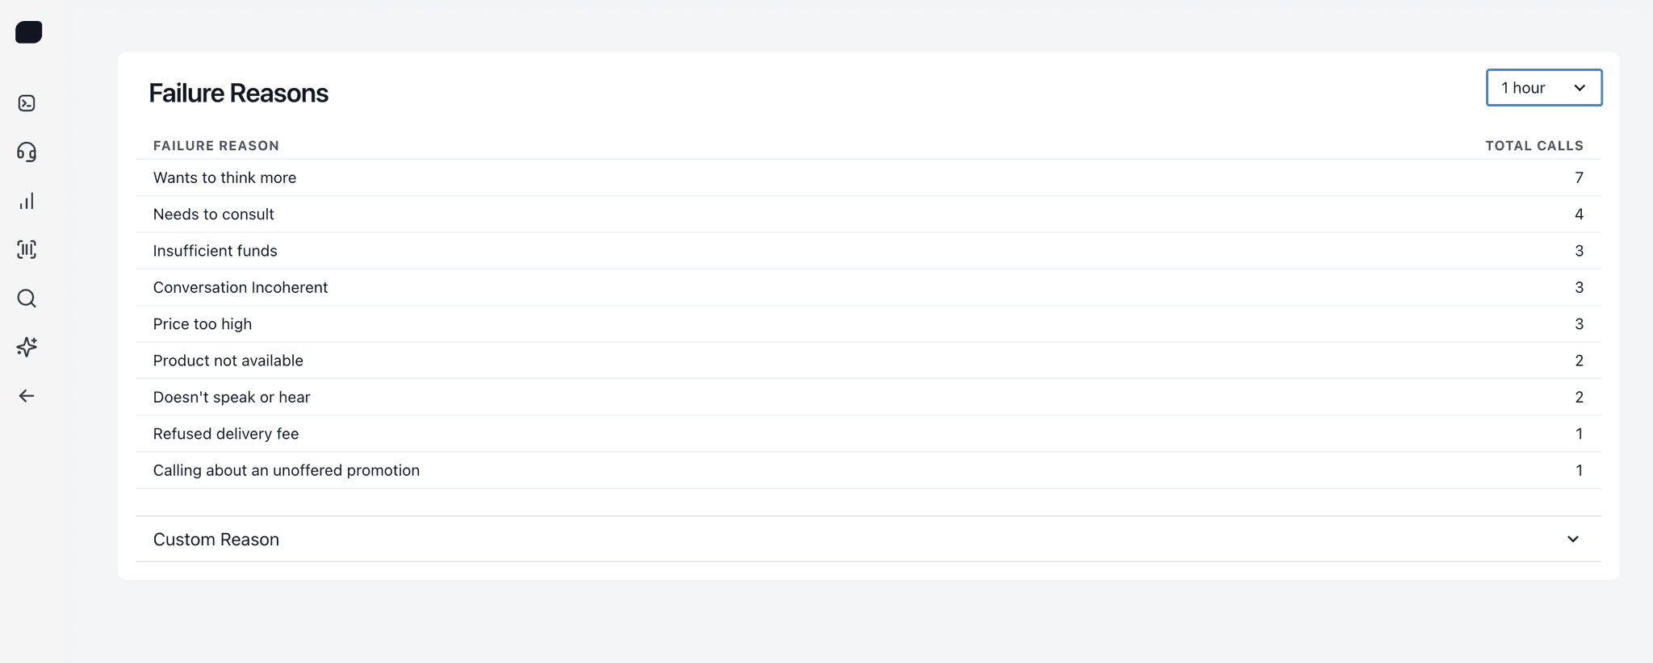Open the headset support sidebar icon
The width and height of the screenshot is (1653, 663).
[x=27, y=152]
